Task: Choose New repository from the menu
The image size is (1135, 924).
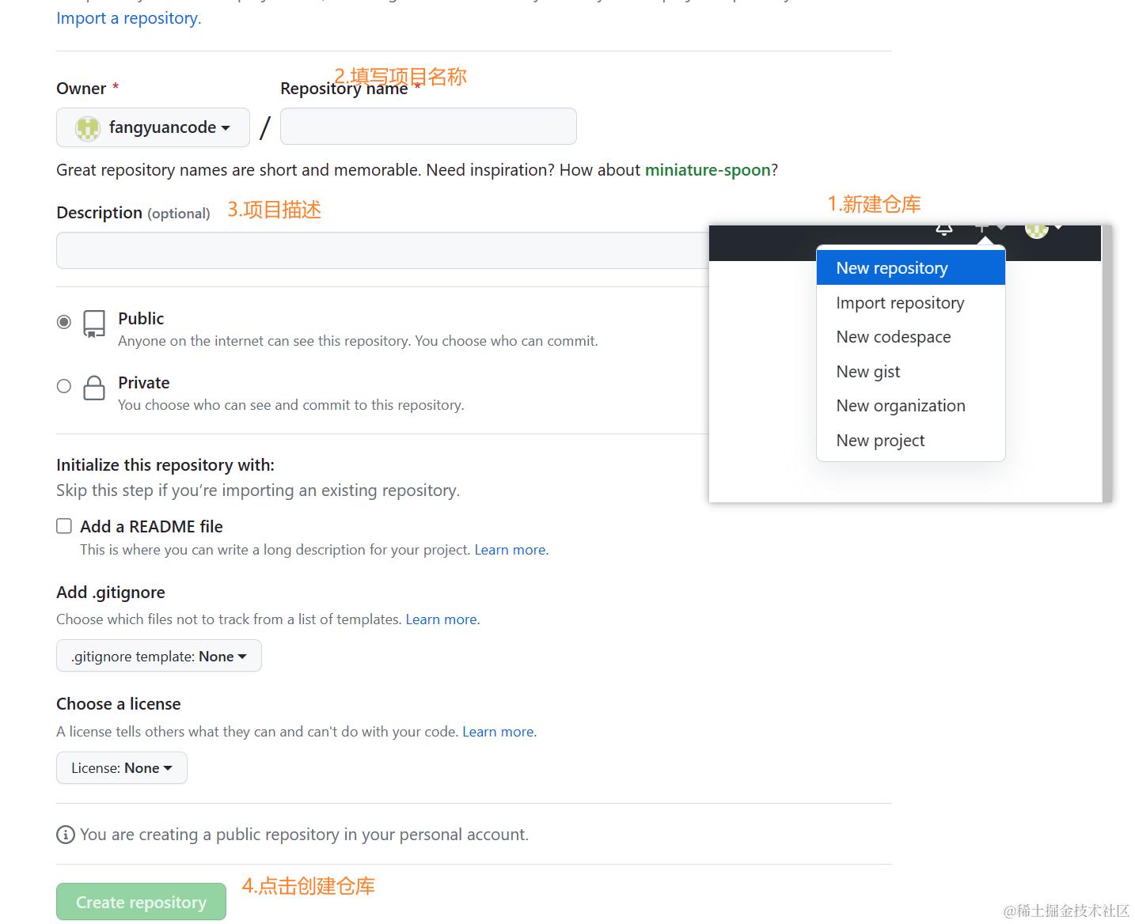Action: [892, 268]
